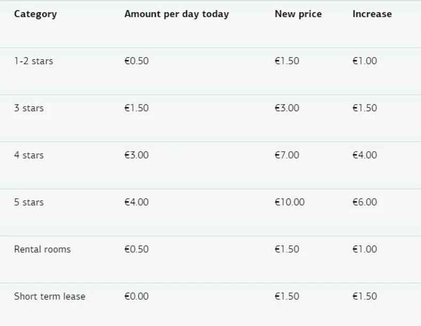Screen dimensions: 421x326
Task: Click the Category column header
Action: click(x=35, y=14)
